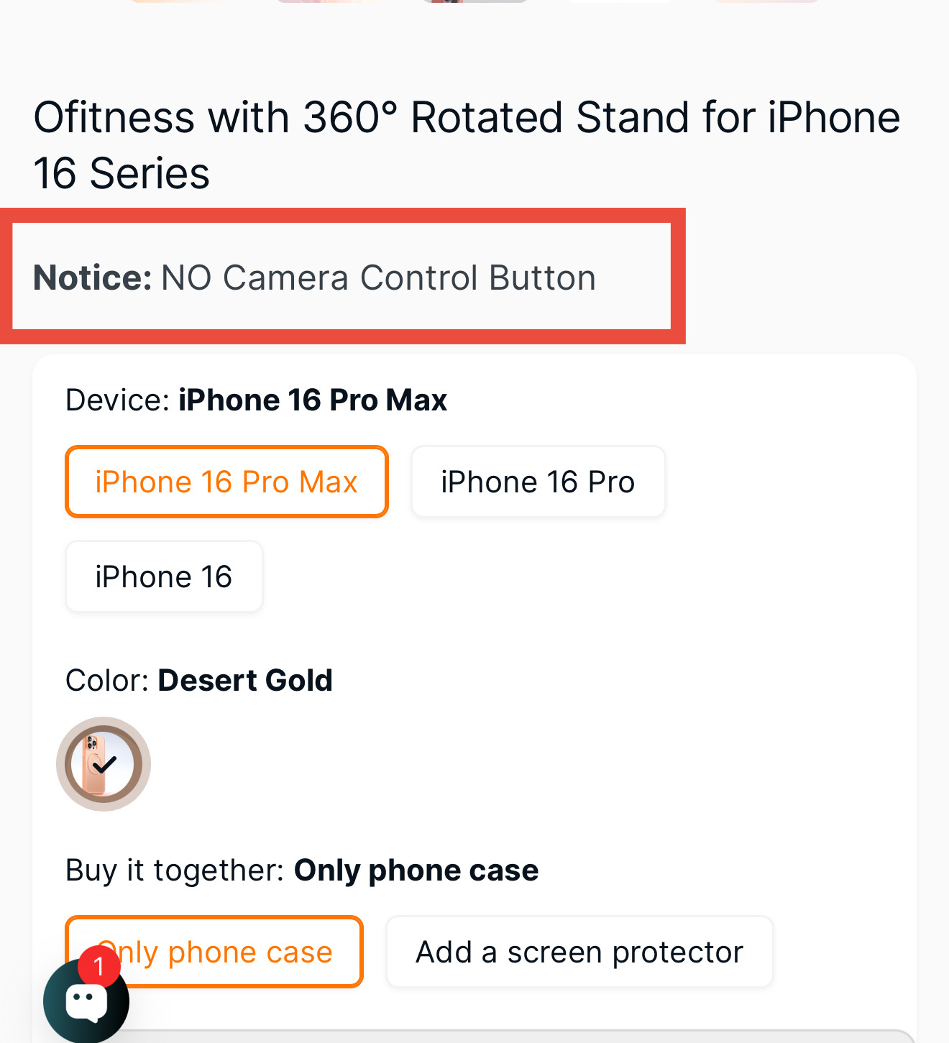Click the checkmark on the Desert Gold swatch
The width and height of the screenshot is (949, 1043).
point(105,764)
